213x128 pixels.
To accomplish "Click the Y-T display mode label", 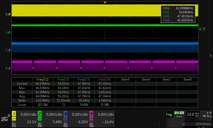I will coord(209,113).
